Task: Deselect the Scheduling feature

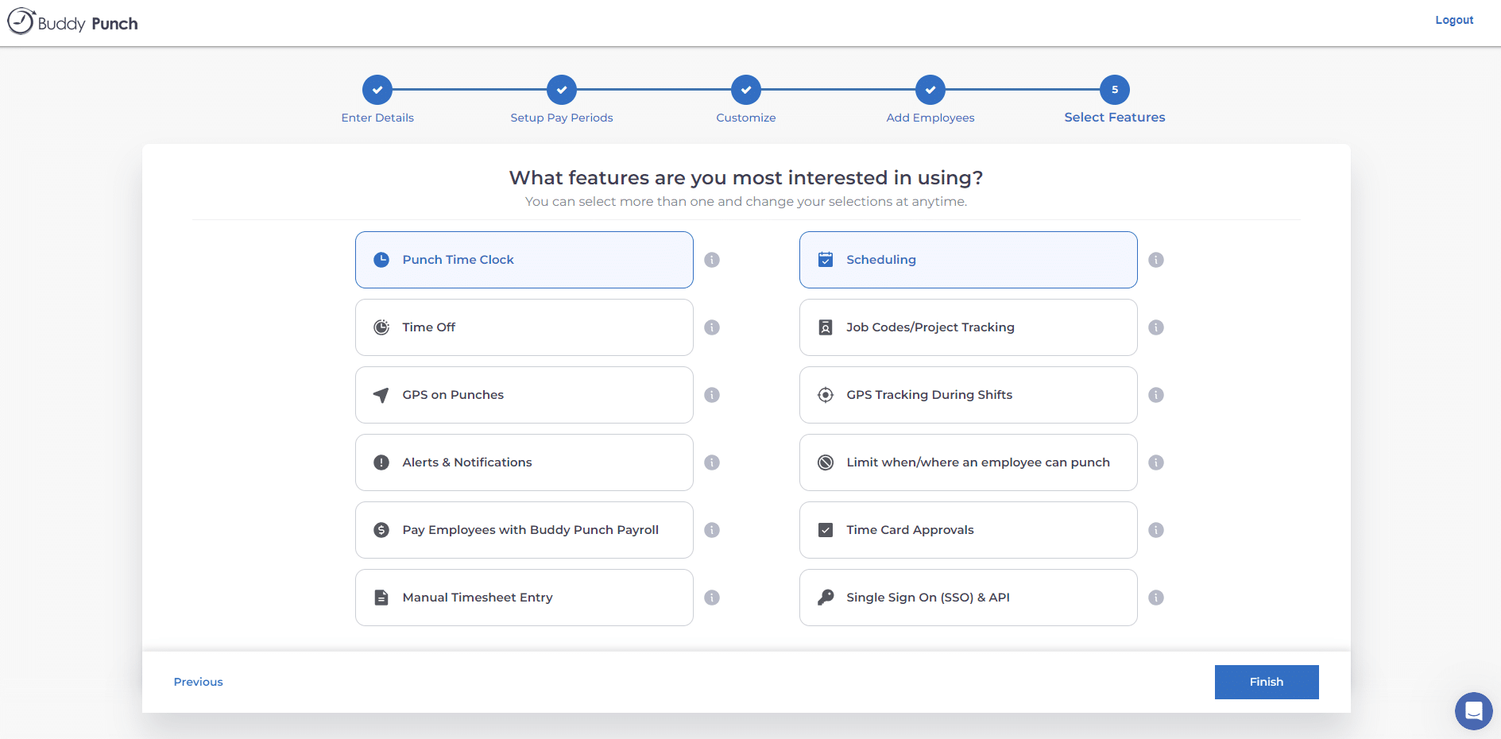Action: pyautogui.click(x=969, y=260)
